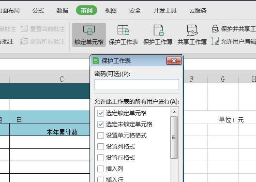The image size is (256, 182).
Task: Switch to the 公式 tab
Action: click(38, 11)
